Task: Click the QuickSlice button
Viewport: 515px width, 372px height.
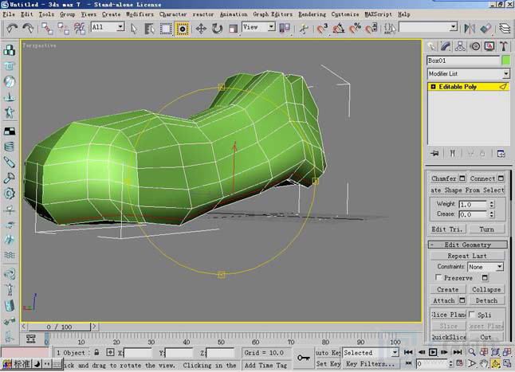Action: tap(448, 337)
